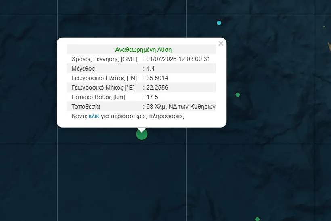The height and width of the screenshot is (221, 331).
Task: Select the large green marker below the popup
Action: click(142, 134)
